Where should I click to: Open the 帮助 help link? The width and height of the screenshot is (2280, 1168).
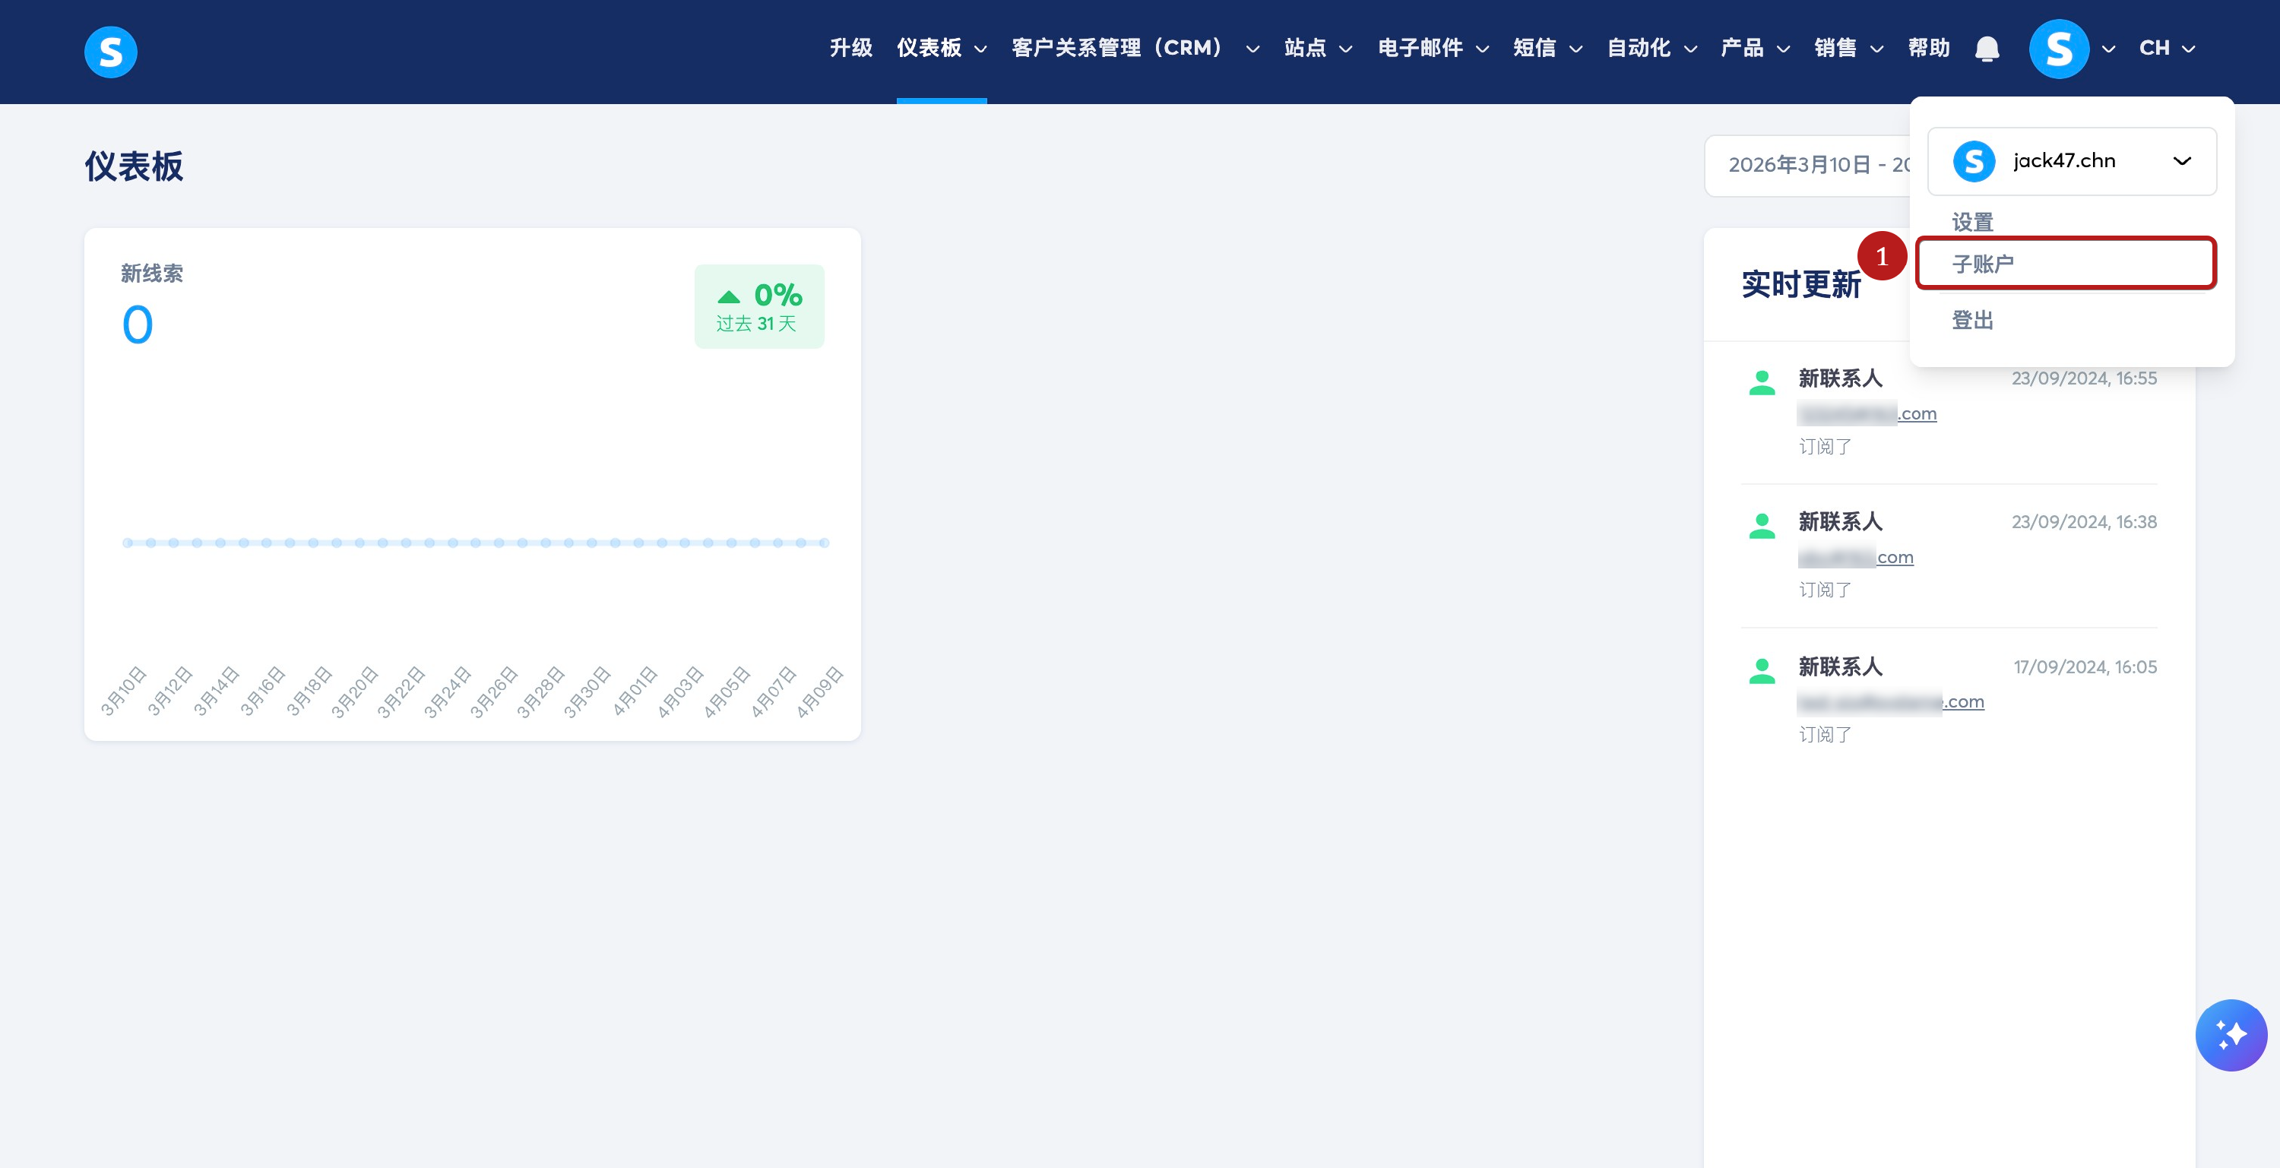coord(1929,49)
